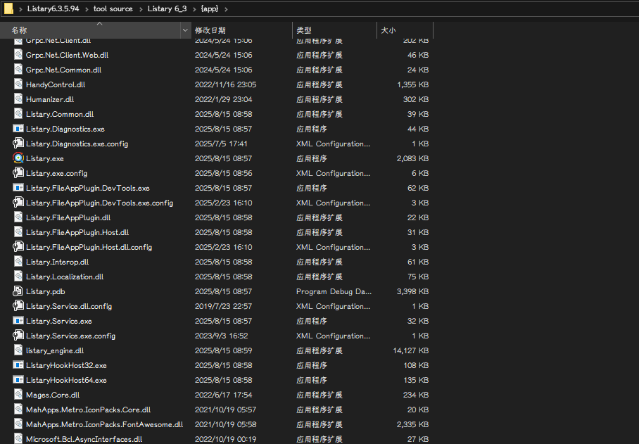Click the Listary.Common.dll file icon

click(18, 114)
